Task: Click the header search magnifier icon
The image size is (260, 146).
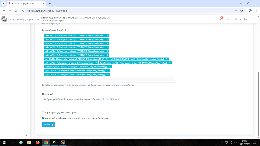Action: (x=228, y=19)
